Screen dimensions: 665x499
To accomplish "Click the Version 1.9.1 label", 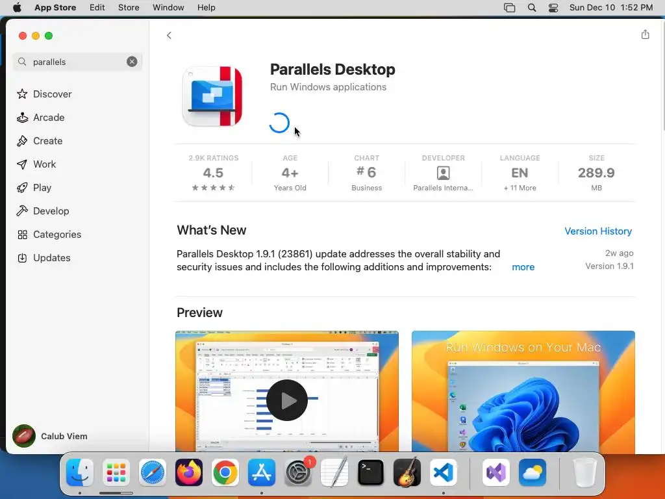I will 609,266.
